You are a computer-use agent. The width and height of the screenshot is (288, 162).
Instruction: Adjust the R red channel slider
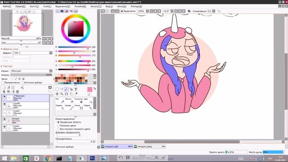pyautogui.click(x=74, y=47)
